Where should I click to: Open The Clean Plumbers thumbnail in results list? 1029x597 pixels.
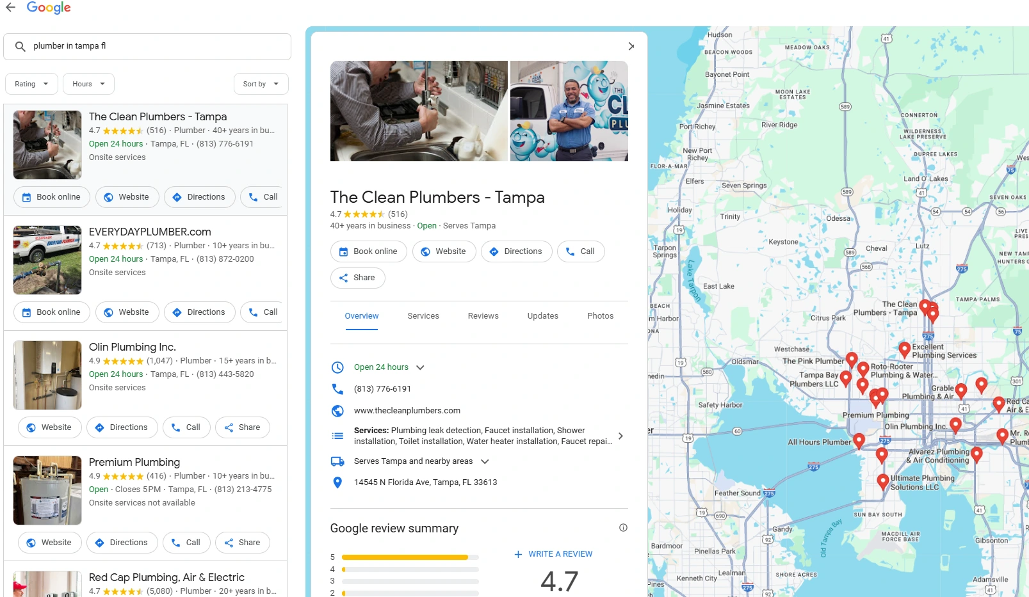click(47, 145)
